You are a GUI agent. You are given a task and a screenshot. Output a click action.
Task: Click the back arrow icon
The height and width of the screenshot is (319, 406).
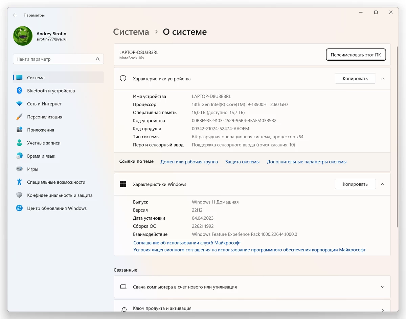pos(15,15)
